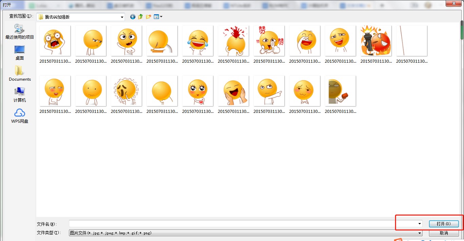Screen dimensions: 464x241
Task: Expand the 查找范围 location dropdown
Action: (x=121, y=17)
